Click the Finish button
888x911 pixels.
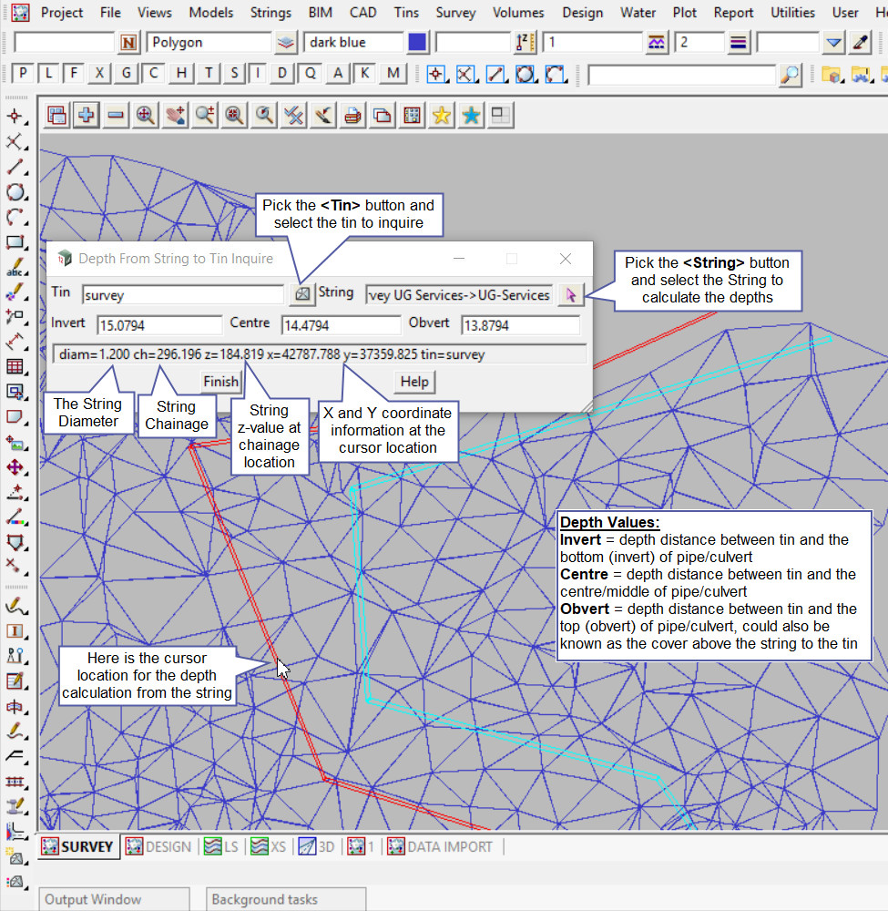click(219, 381)
